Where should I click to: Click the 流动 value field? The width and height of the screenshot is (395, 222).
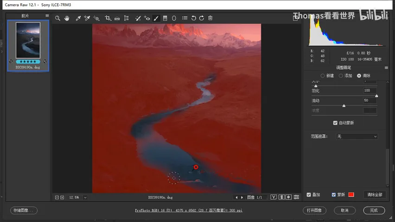pyautogui.click(x=370, y=100)
